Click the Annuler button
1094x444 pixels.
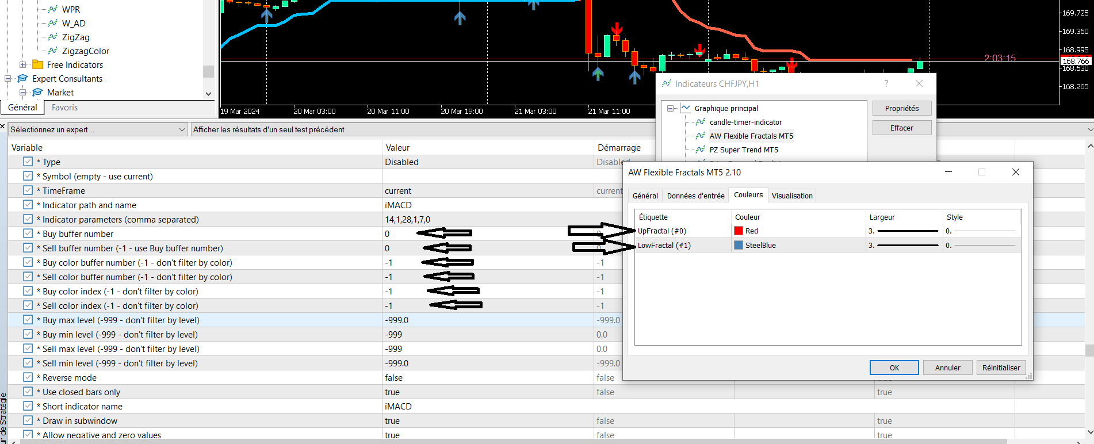[x=947, y=368]
